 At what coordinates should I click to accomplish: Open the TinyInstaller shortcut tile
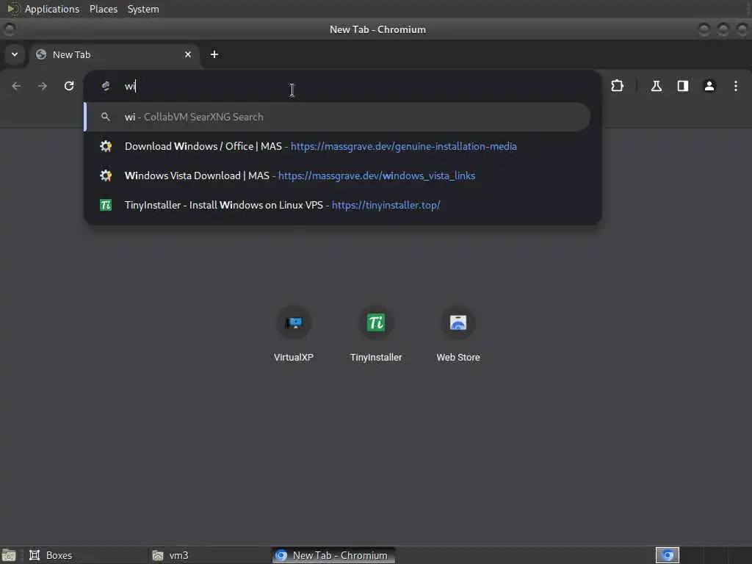click(x=376, y=334)
